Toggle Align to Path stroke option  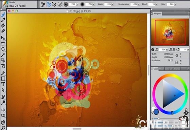(60, 4)
